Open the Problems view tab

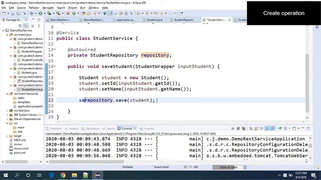pos(54,128)
